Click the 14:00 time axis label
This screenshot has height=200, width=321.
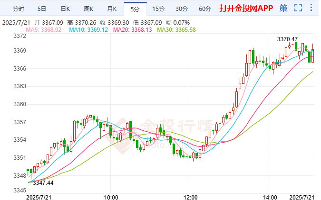(270, 197)
